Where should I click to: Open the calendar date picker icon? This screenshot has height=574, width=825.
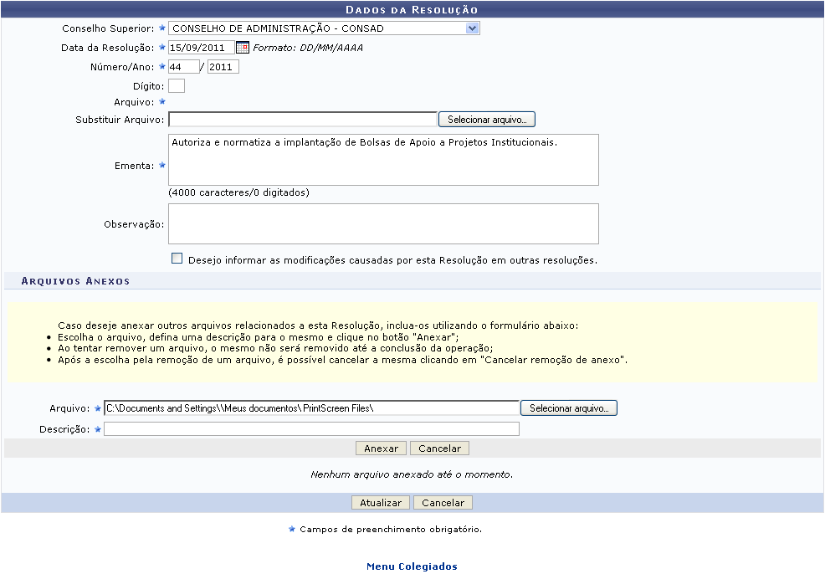click(243, 48)
